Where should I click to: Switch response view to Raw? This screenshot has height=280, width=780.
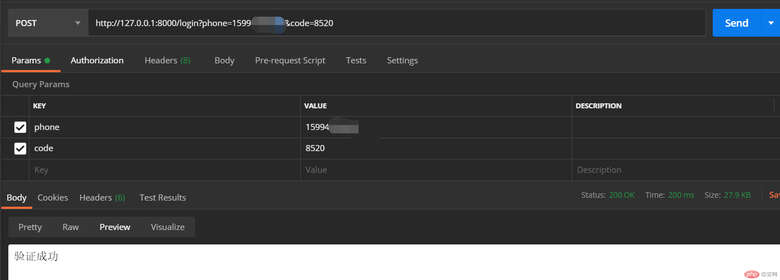pos(71,227)
